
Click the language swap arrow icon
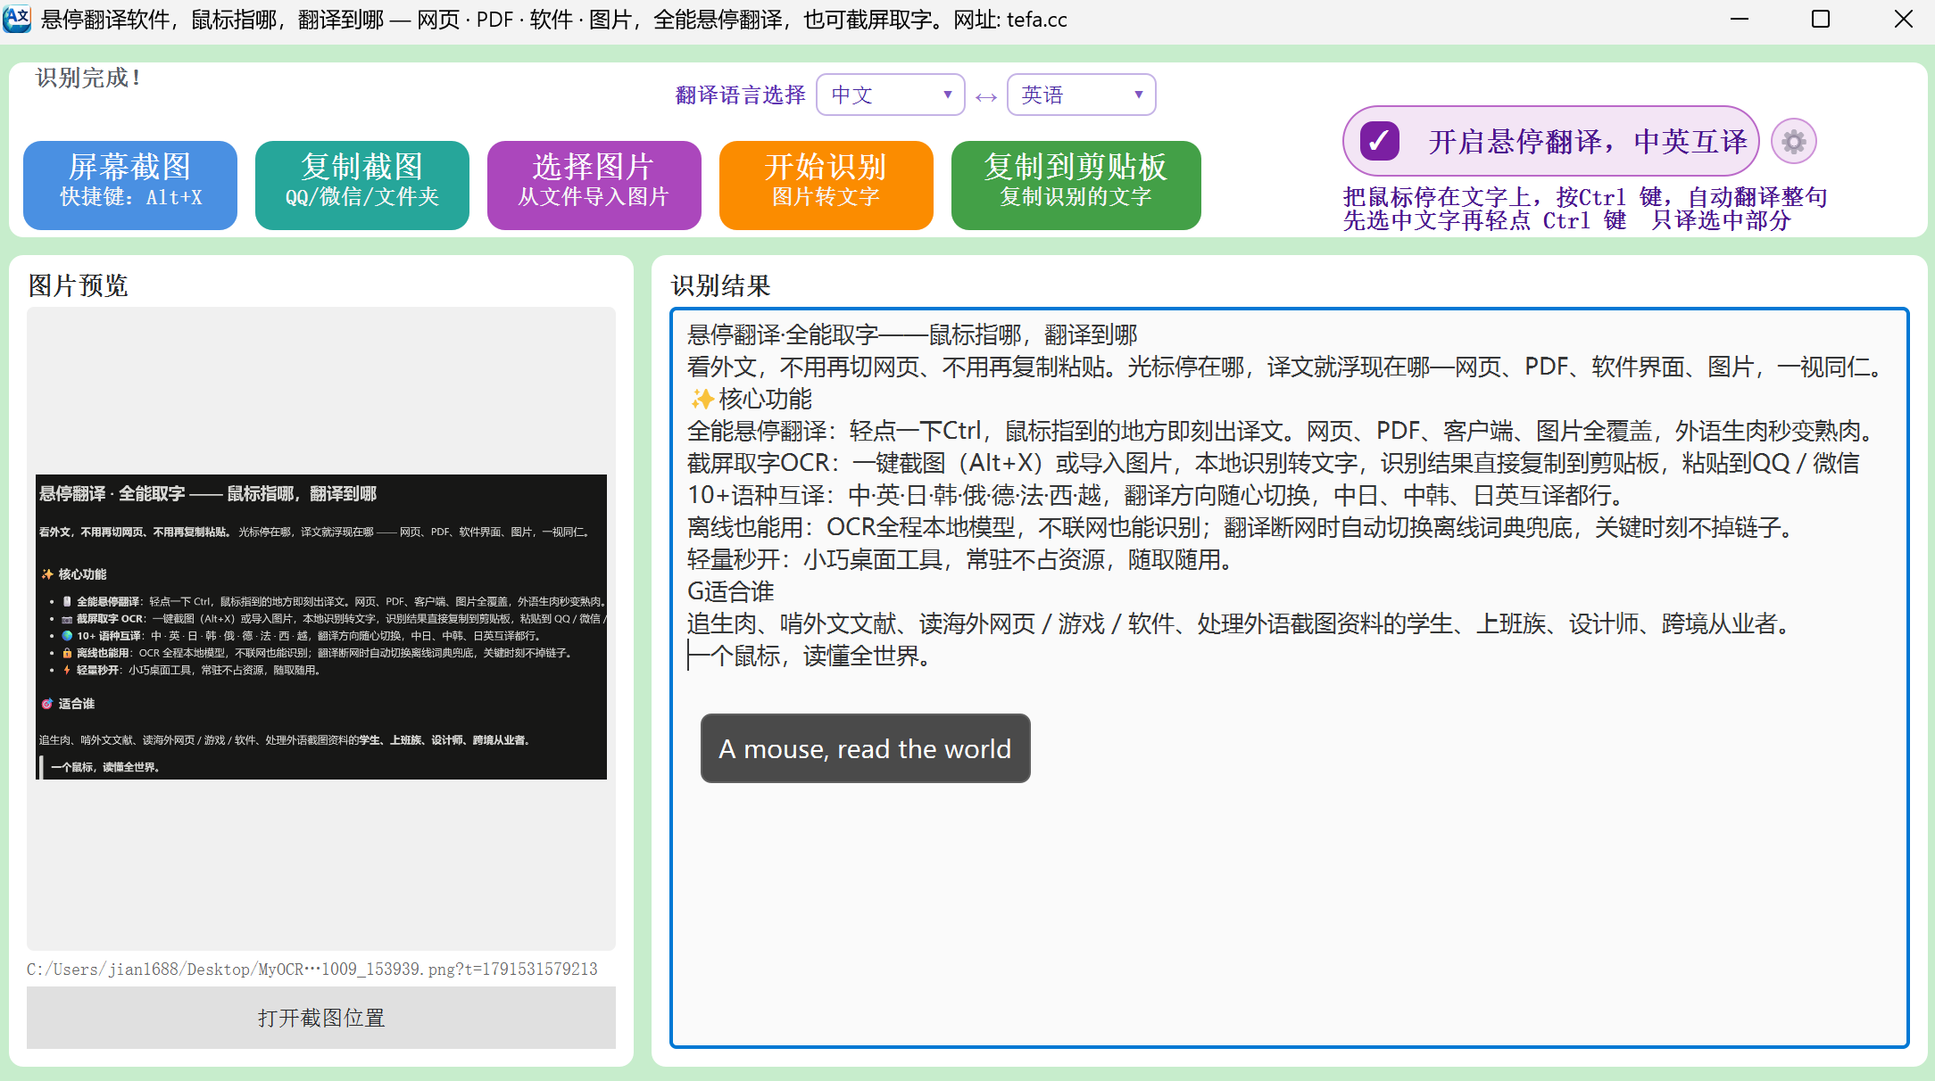tap(985, 96)
